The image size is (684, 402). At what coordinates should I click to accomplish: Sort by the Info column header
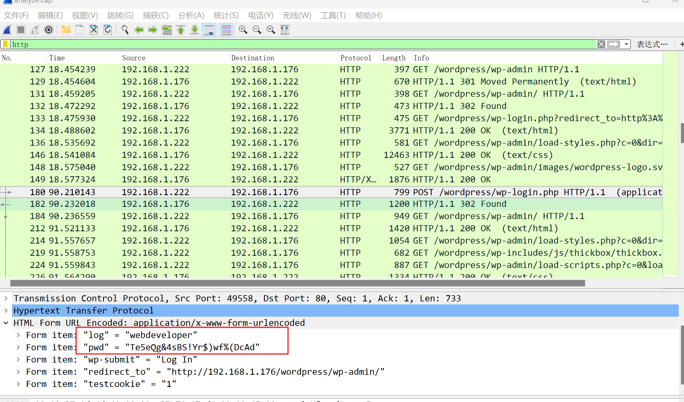pos(537,58)
